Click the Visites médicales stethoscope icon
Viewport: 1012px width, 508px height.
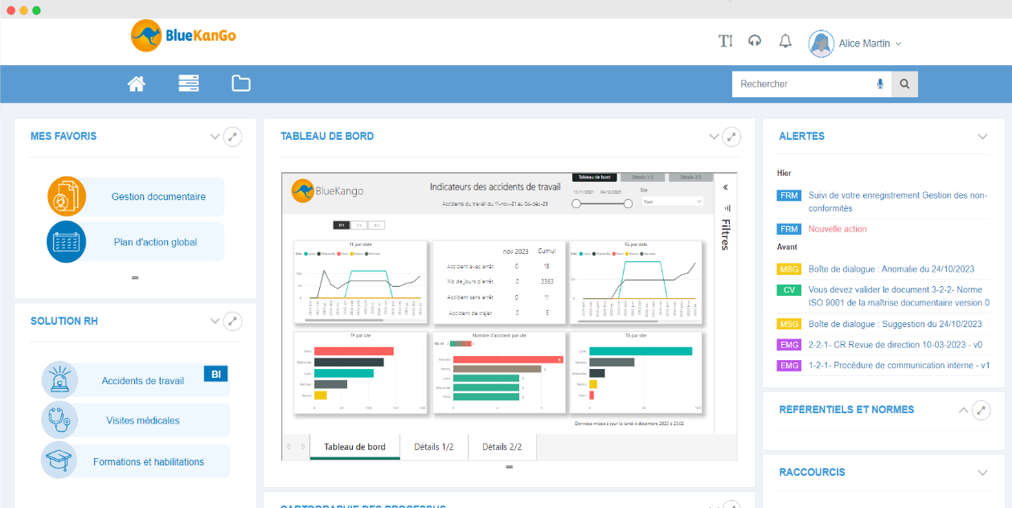(60, 420)
